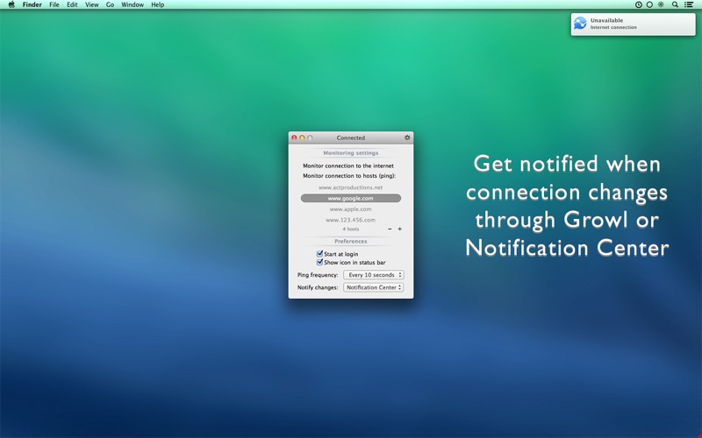Screen dimensions: 702x438
Task: Minimize the Connected window
Action: [x=302, y=138]
